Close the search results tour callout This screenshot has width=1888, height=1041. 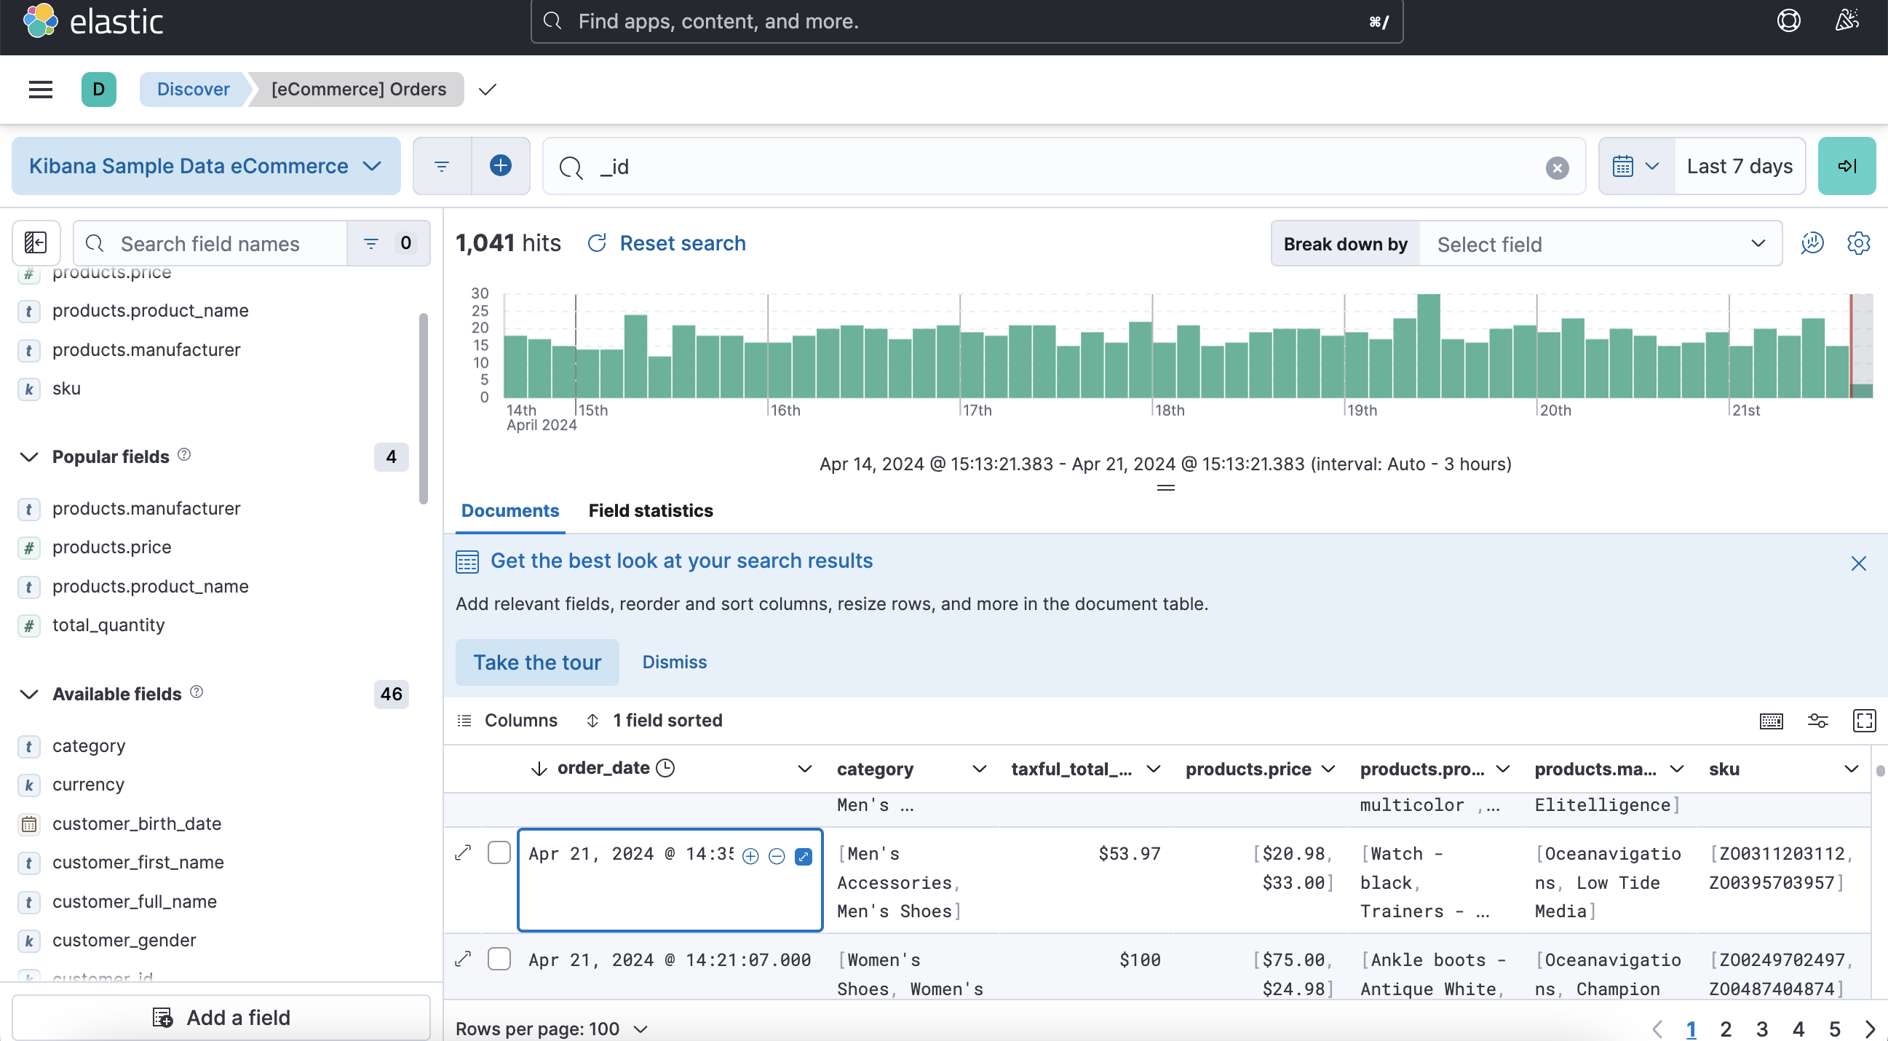coord(1858,563)
